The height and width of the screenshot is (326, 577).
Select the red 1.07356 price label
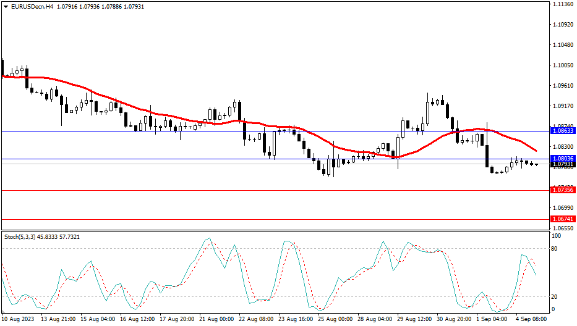click(x=562, y=190)
